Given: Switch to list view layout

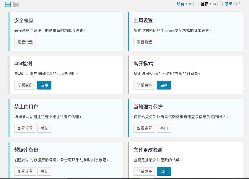Looking at the screenshot, I should [16, 4].
